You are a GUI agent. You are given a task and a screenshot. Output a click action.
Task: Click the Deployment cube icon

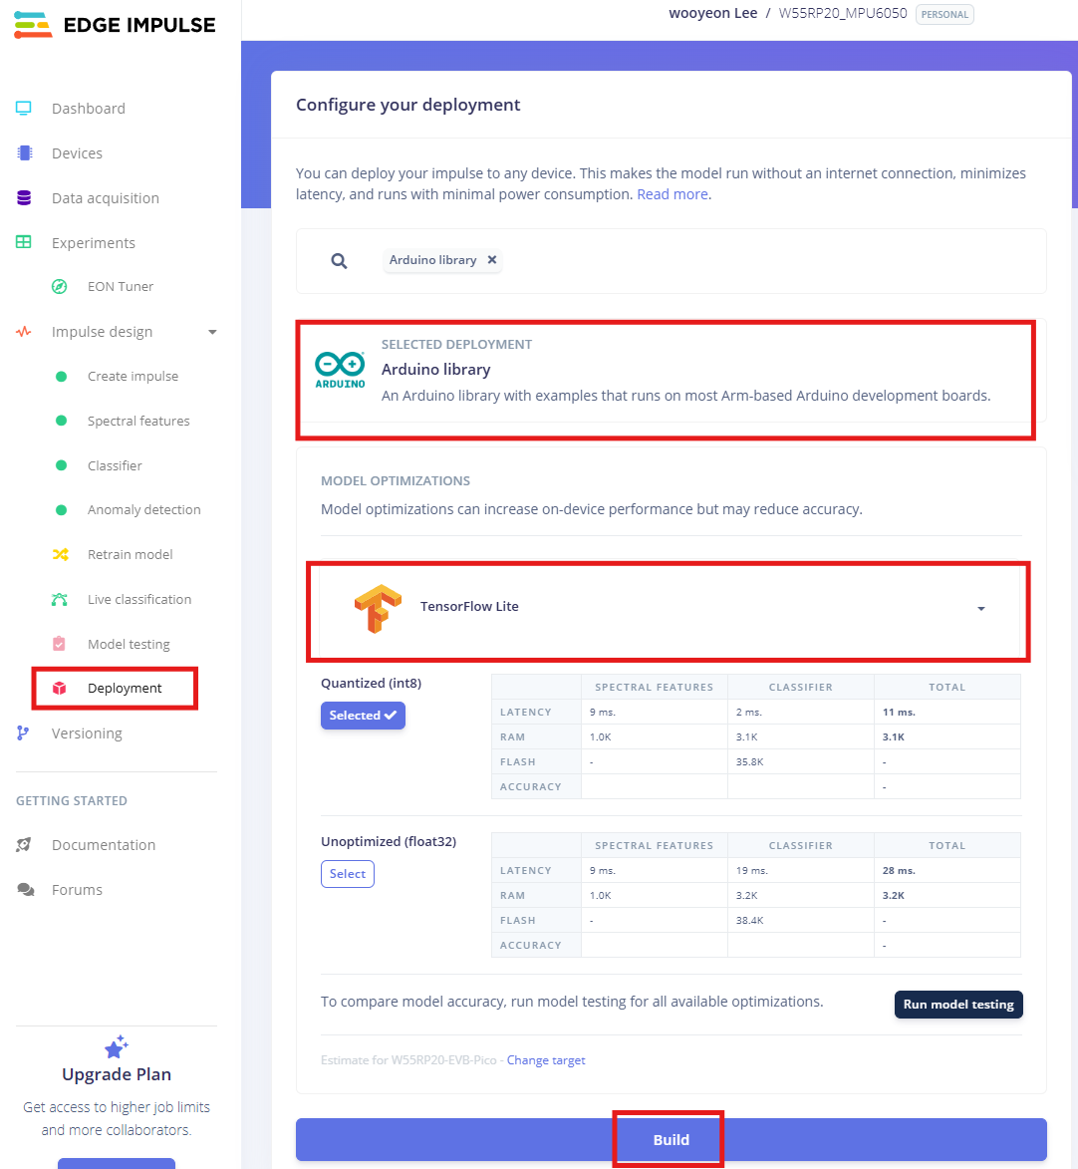60,688
